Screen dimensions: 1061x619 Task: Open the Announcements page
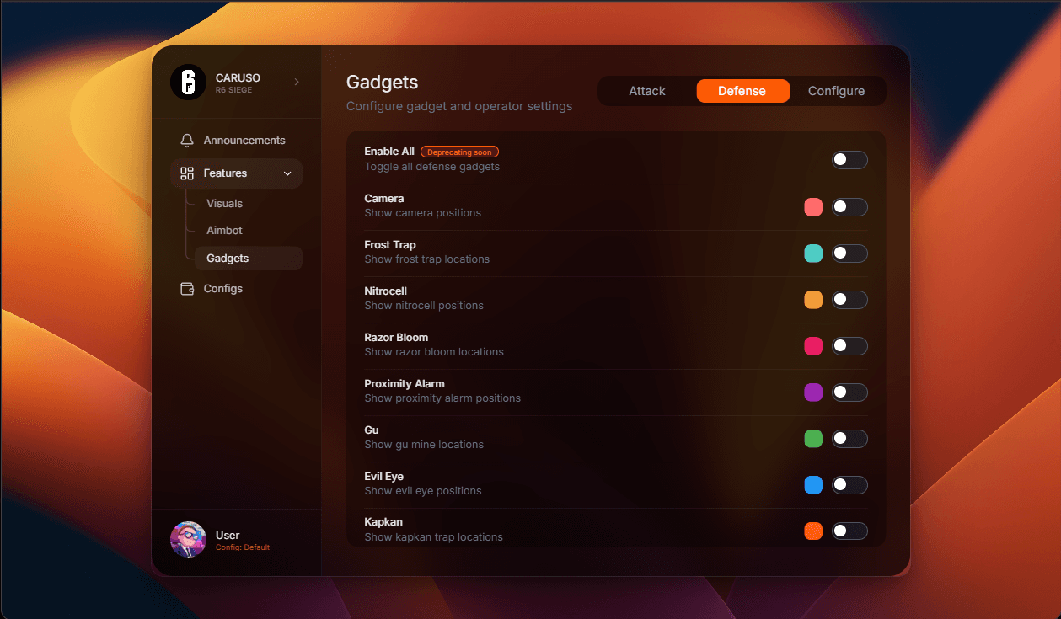pyautogui.click(x=236, y=141)
